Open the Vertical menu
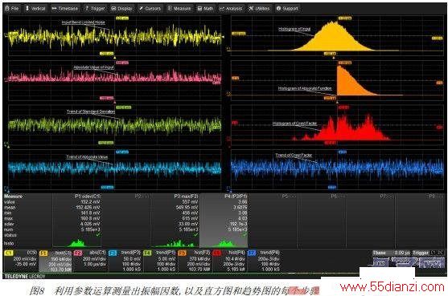Image resolution: width=448 pixels, height=296 pixels. click(35, 8)
